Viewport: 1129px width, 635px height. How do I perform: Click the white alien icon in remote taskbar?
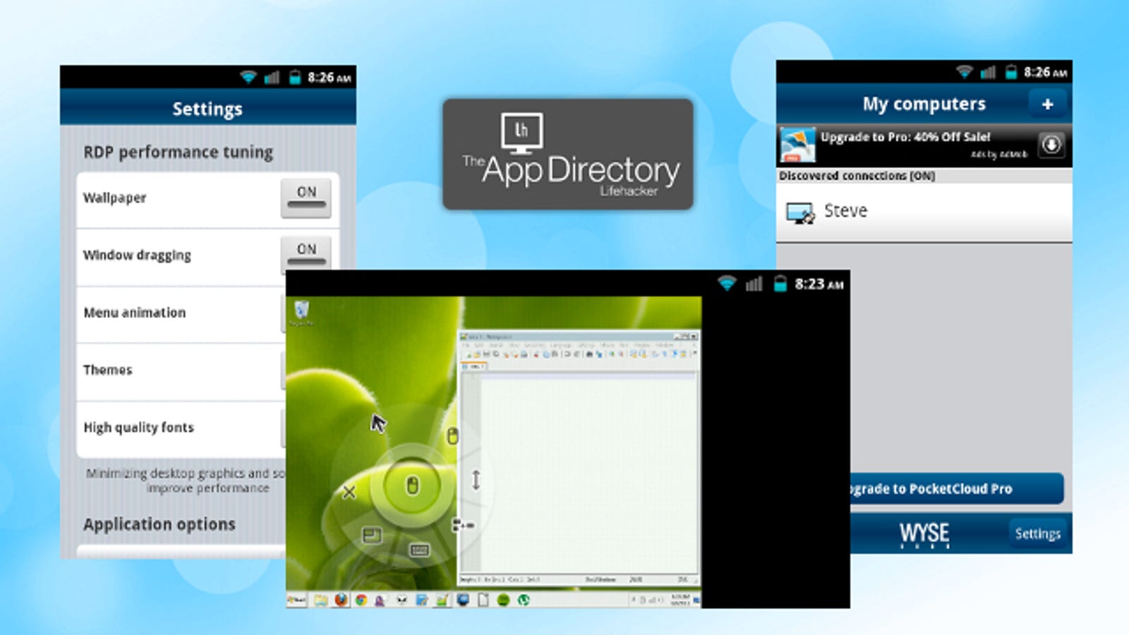pyautogui.click(x=402, y=600)
